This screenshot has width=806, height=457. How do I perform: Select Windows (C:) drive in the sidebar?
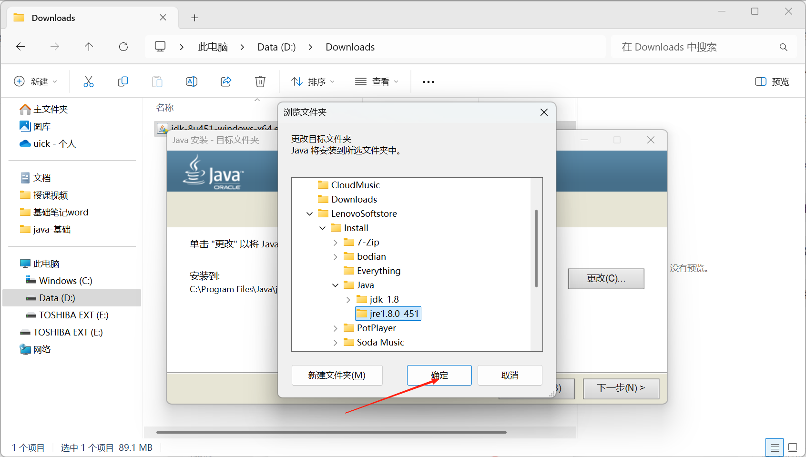pos(59,281)
